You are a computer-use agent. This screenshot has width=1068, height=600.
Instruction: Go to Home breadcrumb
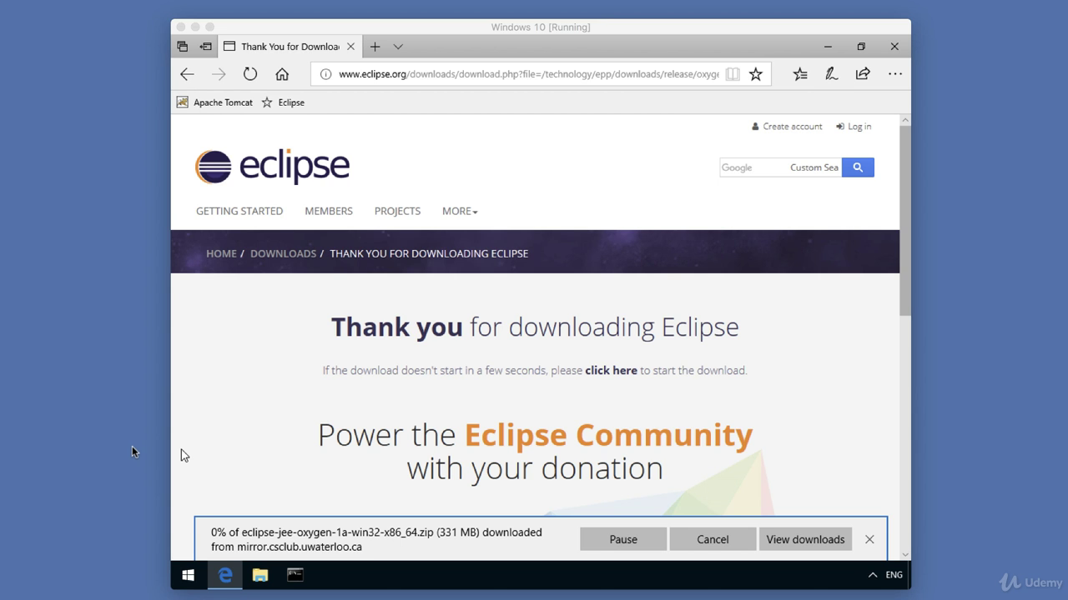[221, 253]
